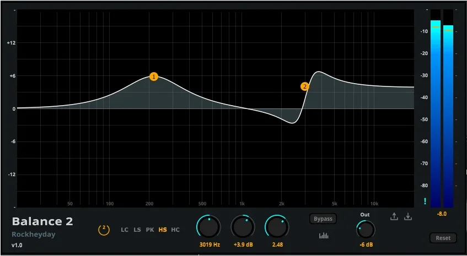Screen dimensions: 467x256
Task: Click the clipping warning exclamation icon
Action: tap(425, 201)
